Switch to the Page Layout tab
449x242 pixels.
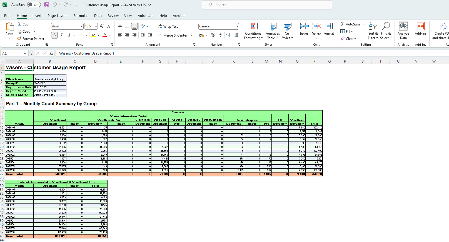tap(58, 16)
